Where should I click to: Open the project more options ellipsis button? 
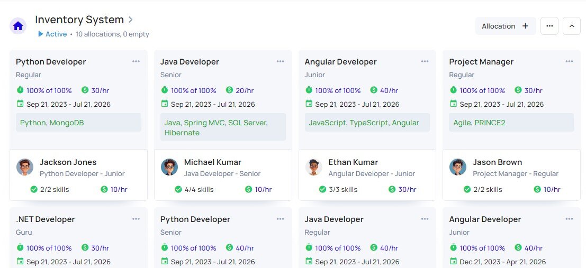[549, 26]
